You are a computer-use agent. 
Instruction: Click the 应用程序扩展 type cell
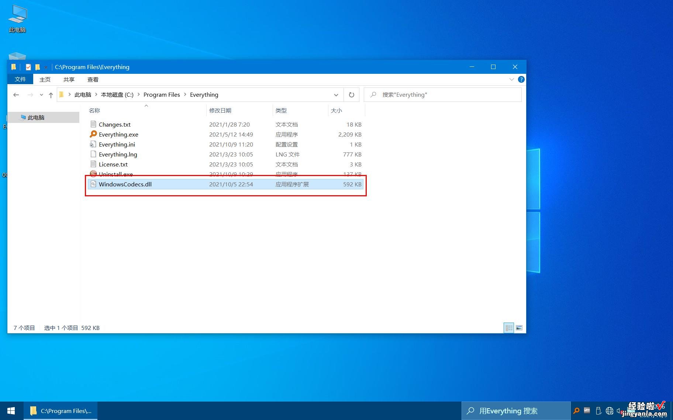point(292,184)
